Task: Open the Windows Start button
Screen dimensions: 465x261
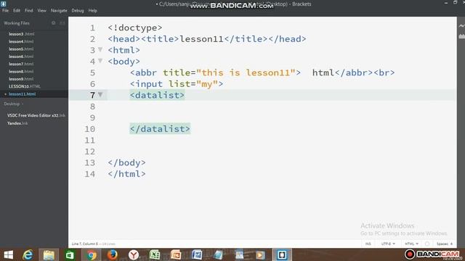Action: [8, 254]
